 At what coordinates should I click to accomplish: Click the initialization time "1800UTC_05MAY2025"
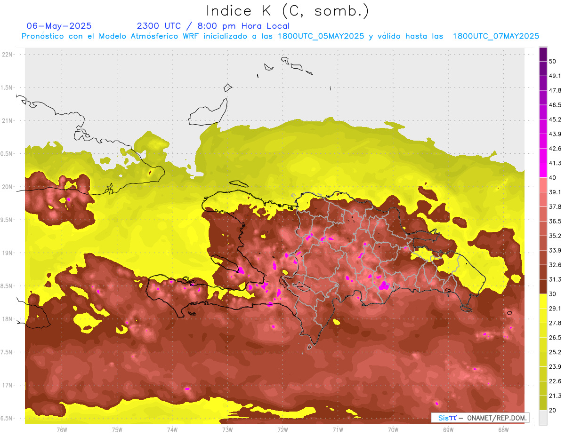point(321,36)
